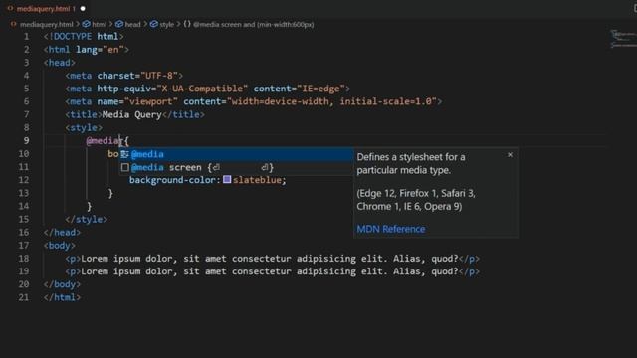
Task: Click the minimap code preview
Action: coord(623,39)
